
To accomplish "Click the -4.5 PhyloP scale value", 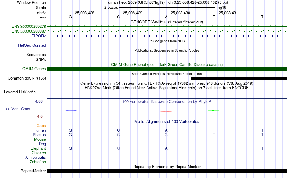I will click(39, 117).
